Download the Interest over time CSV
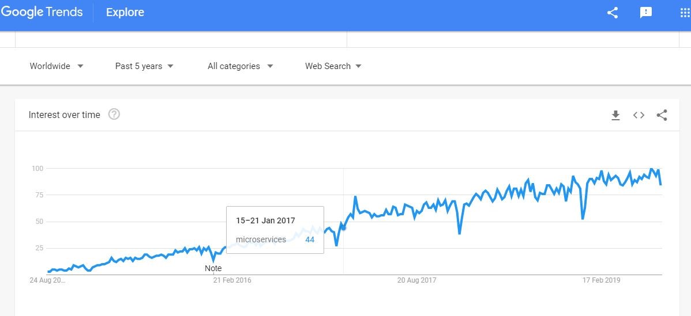691x316 pixels. [x=615, y=115]
